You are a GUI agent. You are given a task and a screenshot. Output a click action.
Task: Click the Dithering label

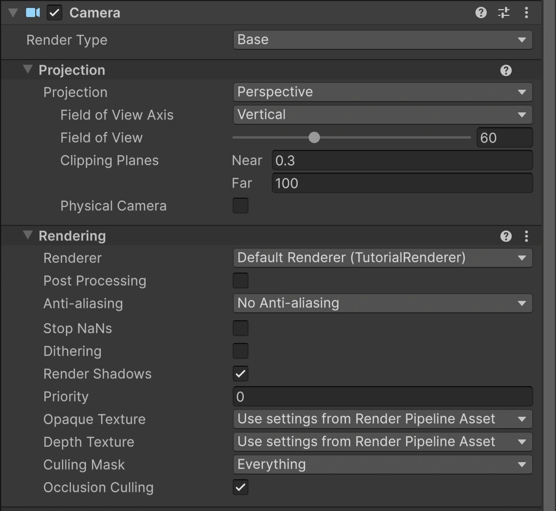coord(73,351)
